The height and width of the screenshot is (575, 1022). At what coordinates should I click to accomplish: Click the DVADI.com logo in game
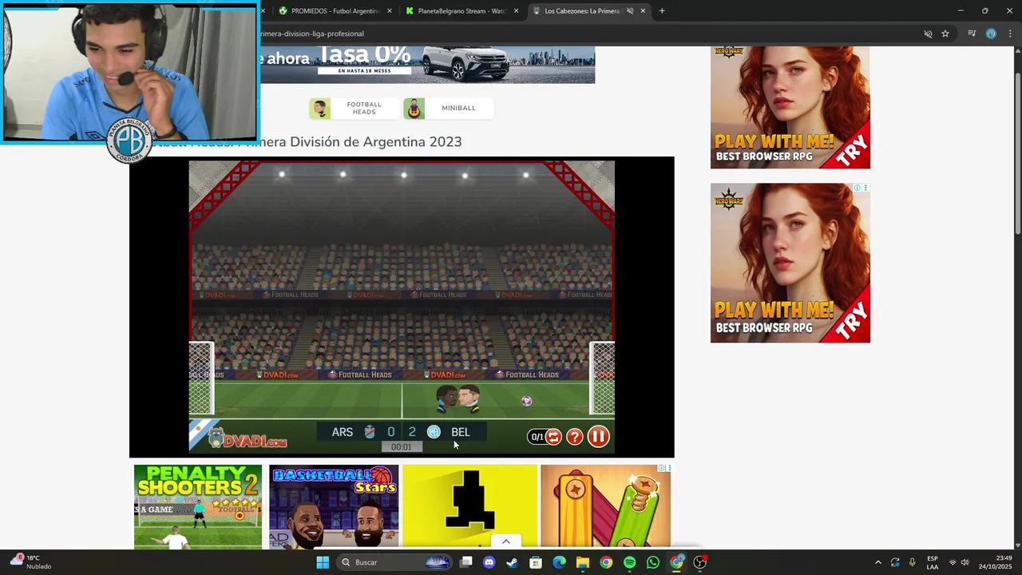247,438
